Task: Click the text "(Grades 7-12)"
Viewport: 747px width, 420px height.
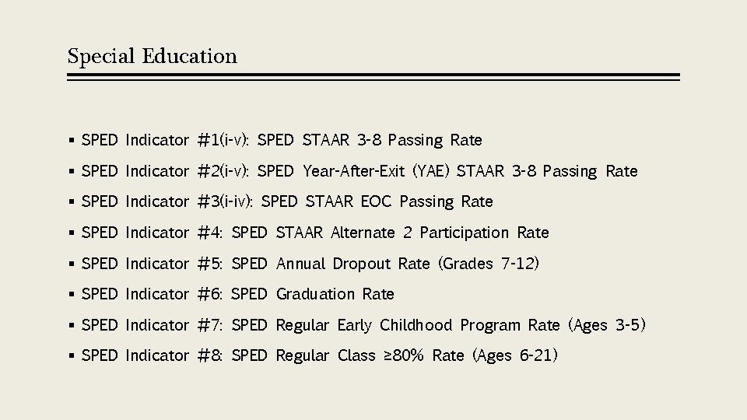Action: (x=489, y=264)
